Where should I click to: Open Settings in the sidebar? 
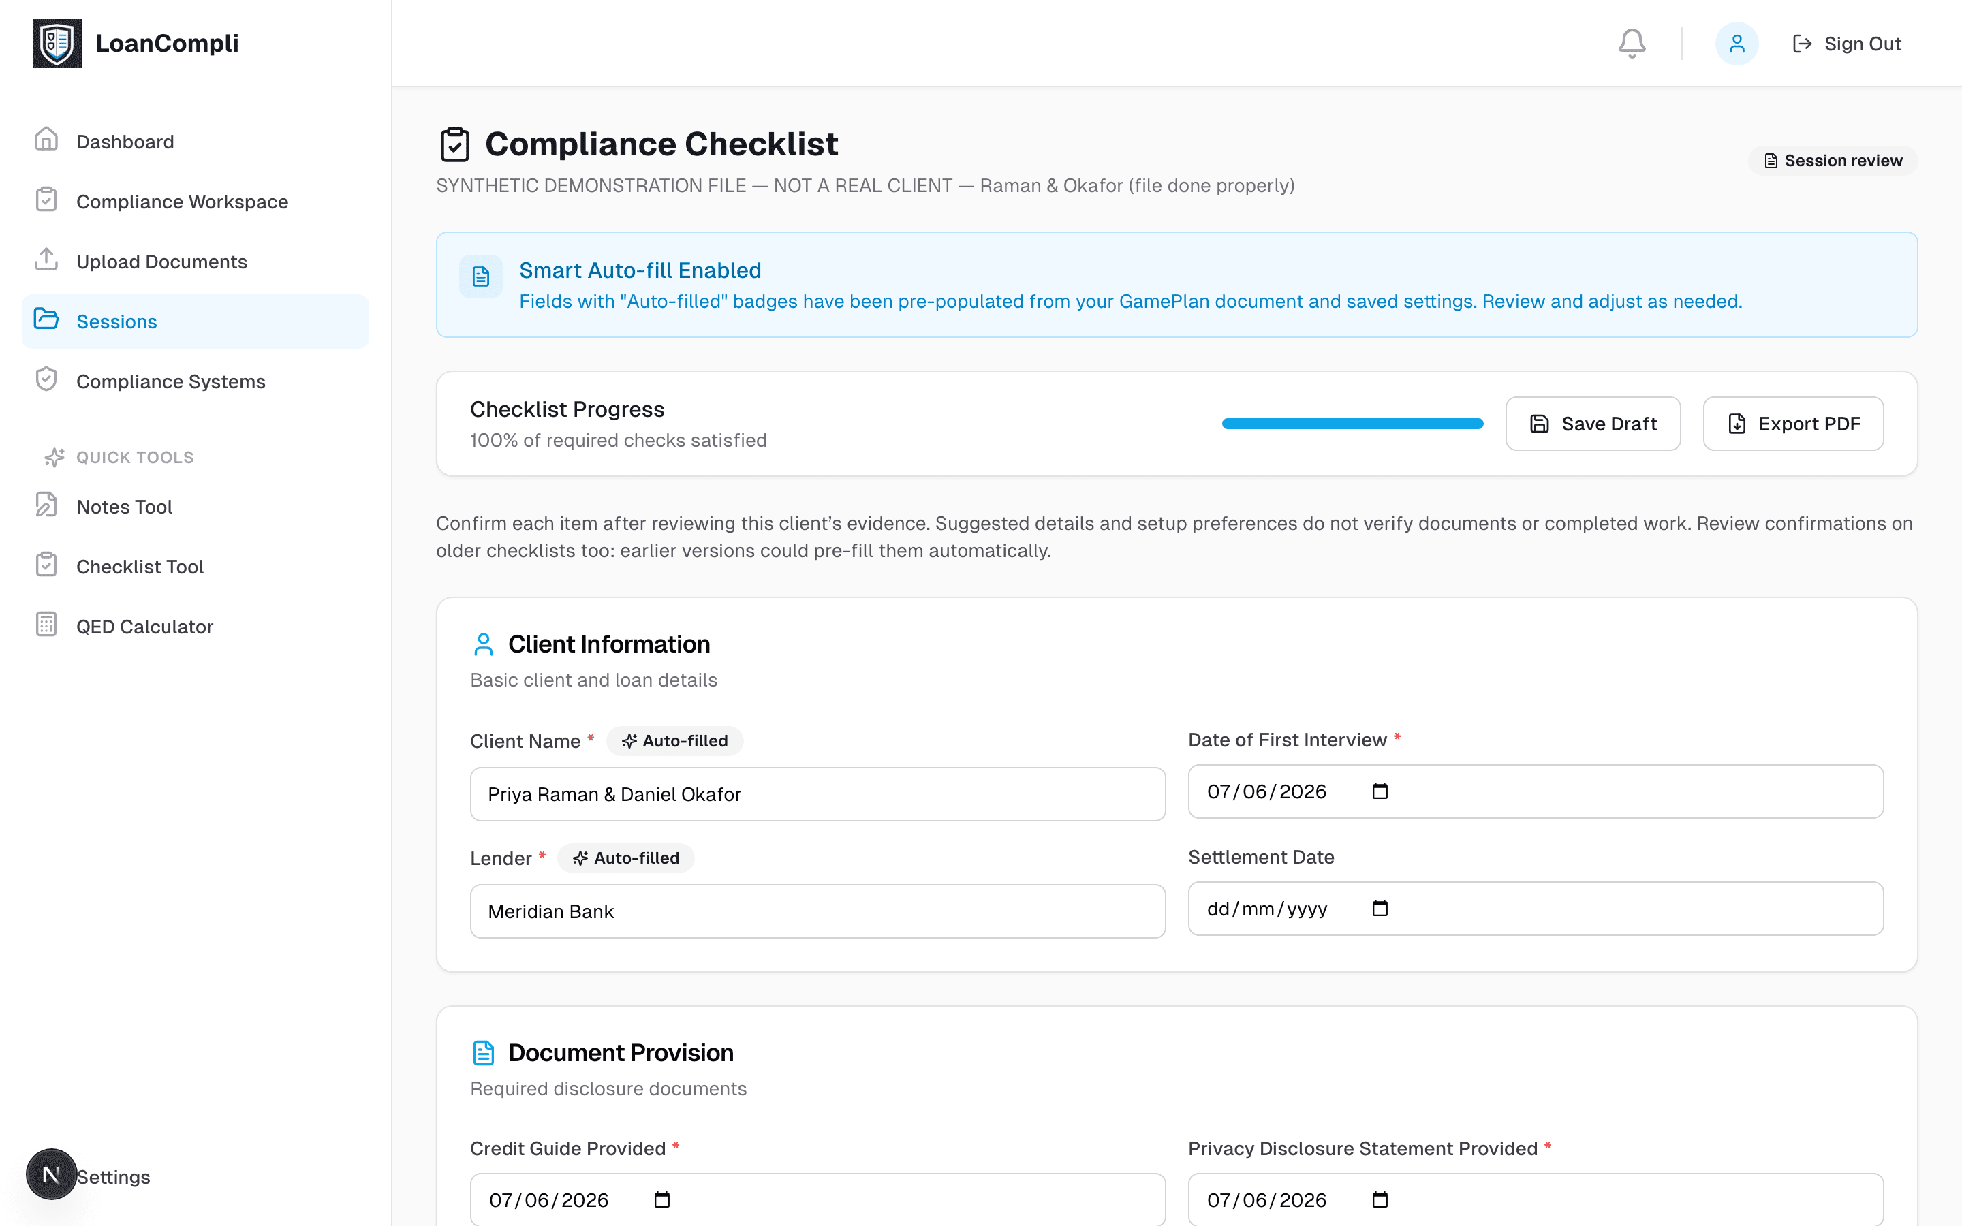(114, 1176)
